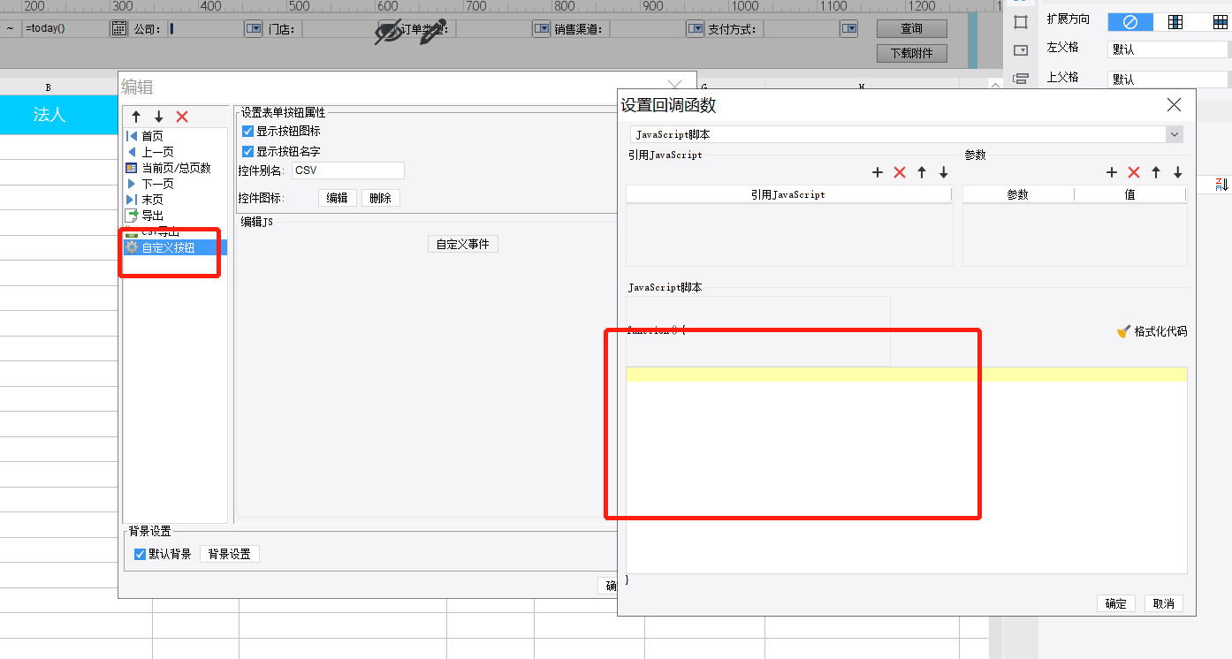
Task: Toggle 显示按钮图标 checkbox
Action: (247, 131)
